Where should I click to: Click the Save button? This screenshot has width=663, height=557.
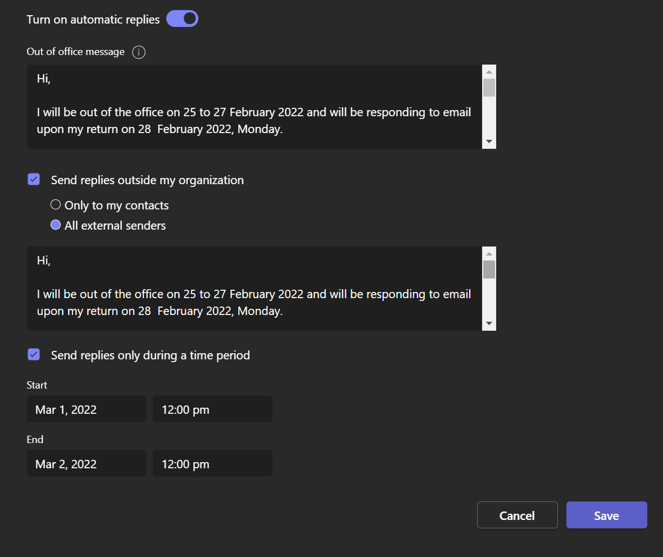pos(606,515)
